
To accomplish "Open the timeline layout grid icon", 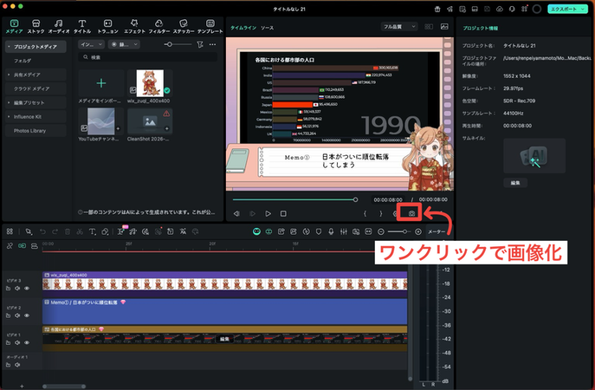I will pyautogui.click(x=10, y=231).
